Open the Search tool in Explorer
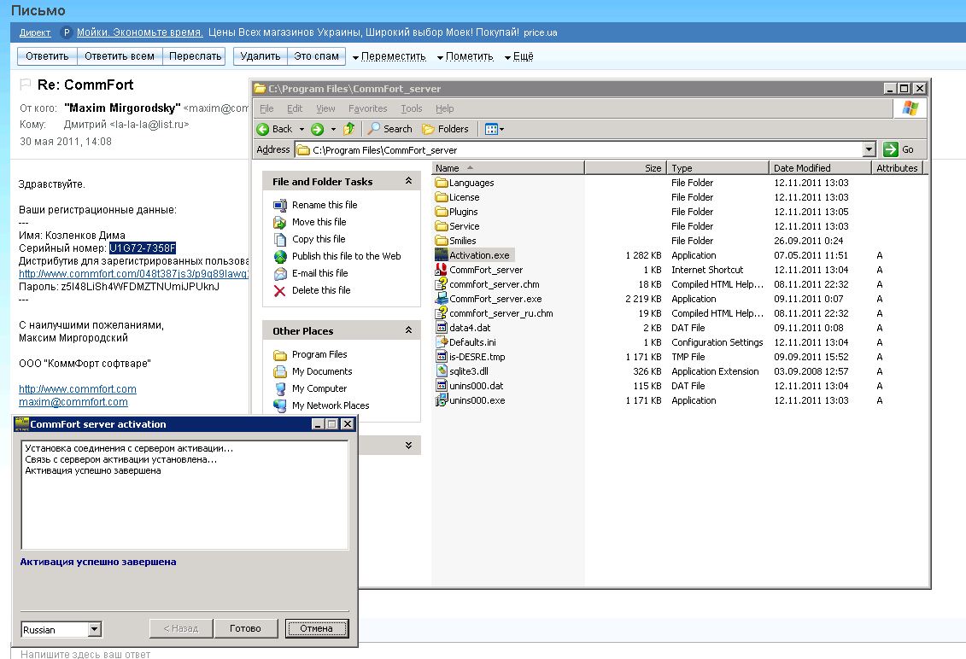966x659 pixels. (x=390, y=129)
